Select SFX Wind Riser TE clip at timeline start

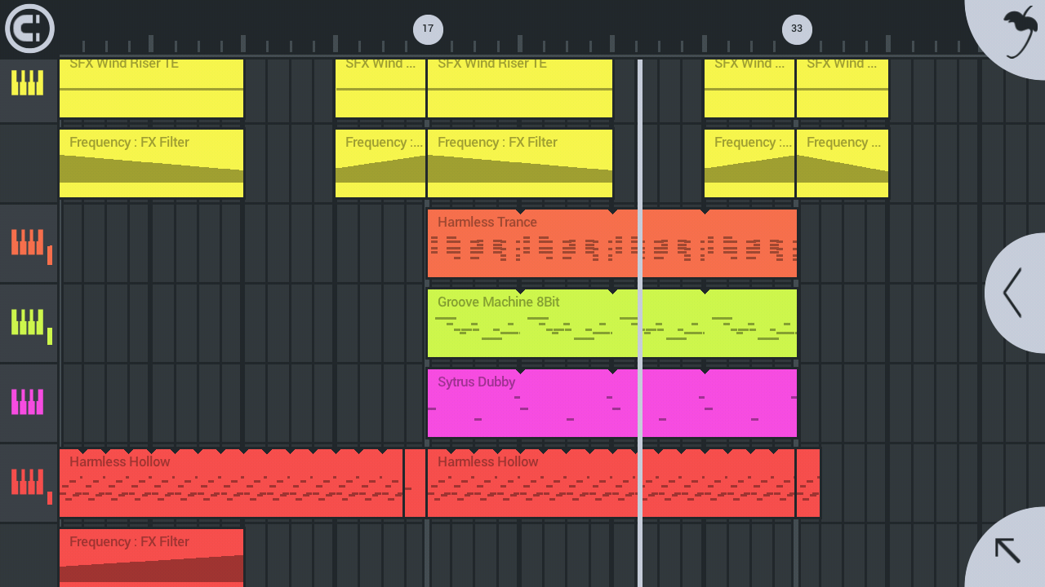pyautogui.click(x=151, y=88)
